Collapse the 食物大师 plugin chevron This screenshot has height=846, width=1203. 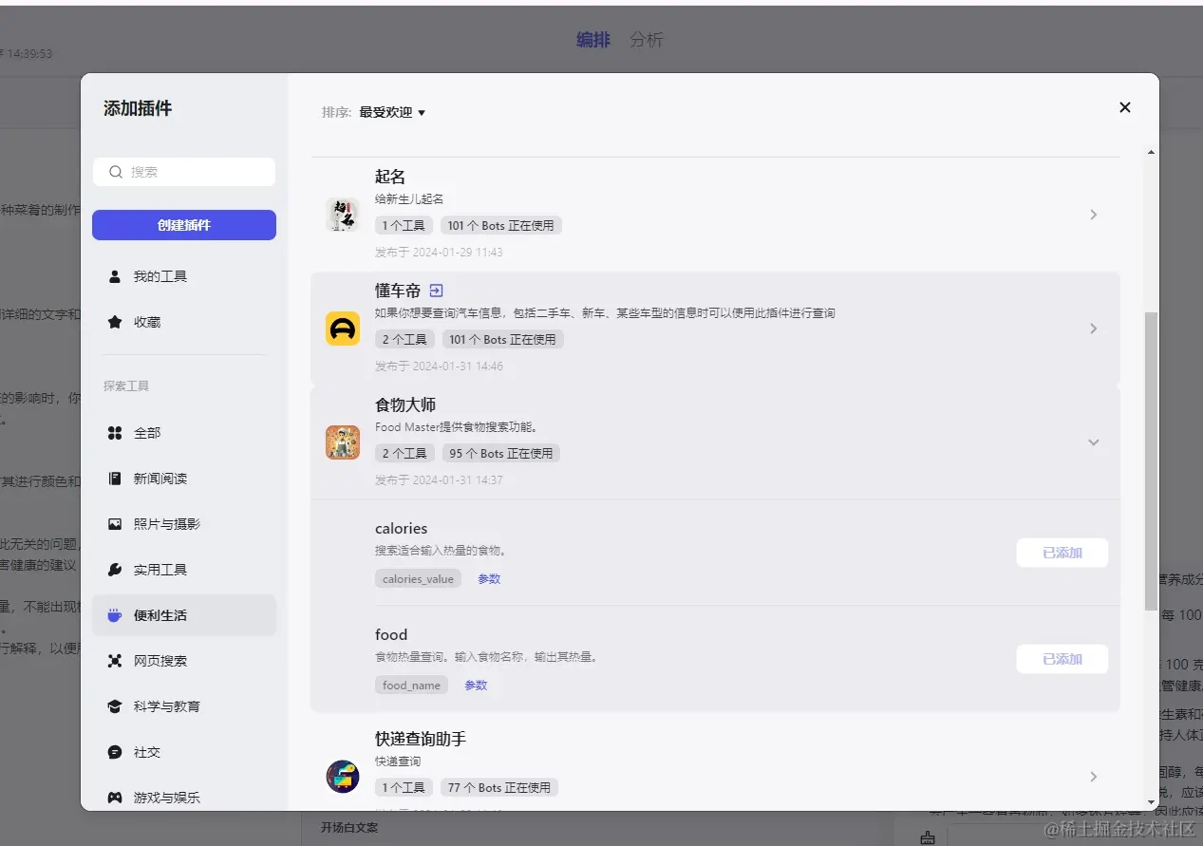(x=1094, y=442)
